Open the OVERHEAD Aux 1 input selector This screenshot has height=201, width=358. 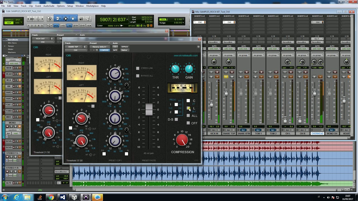pyautogui.click(x=317, y=39)
